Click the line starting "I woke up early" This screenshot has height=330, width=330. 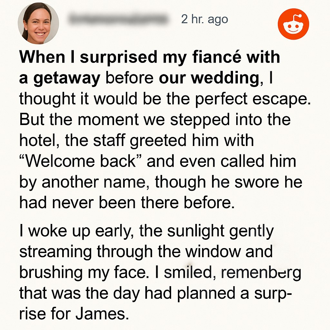pyautogui.click(x=147, y=231)
